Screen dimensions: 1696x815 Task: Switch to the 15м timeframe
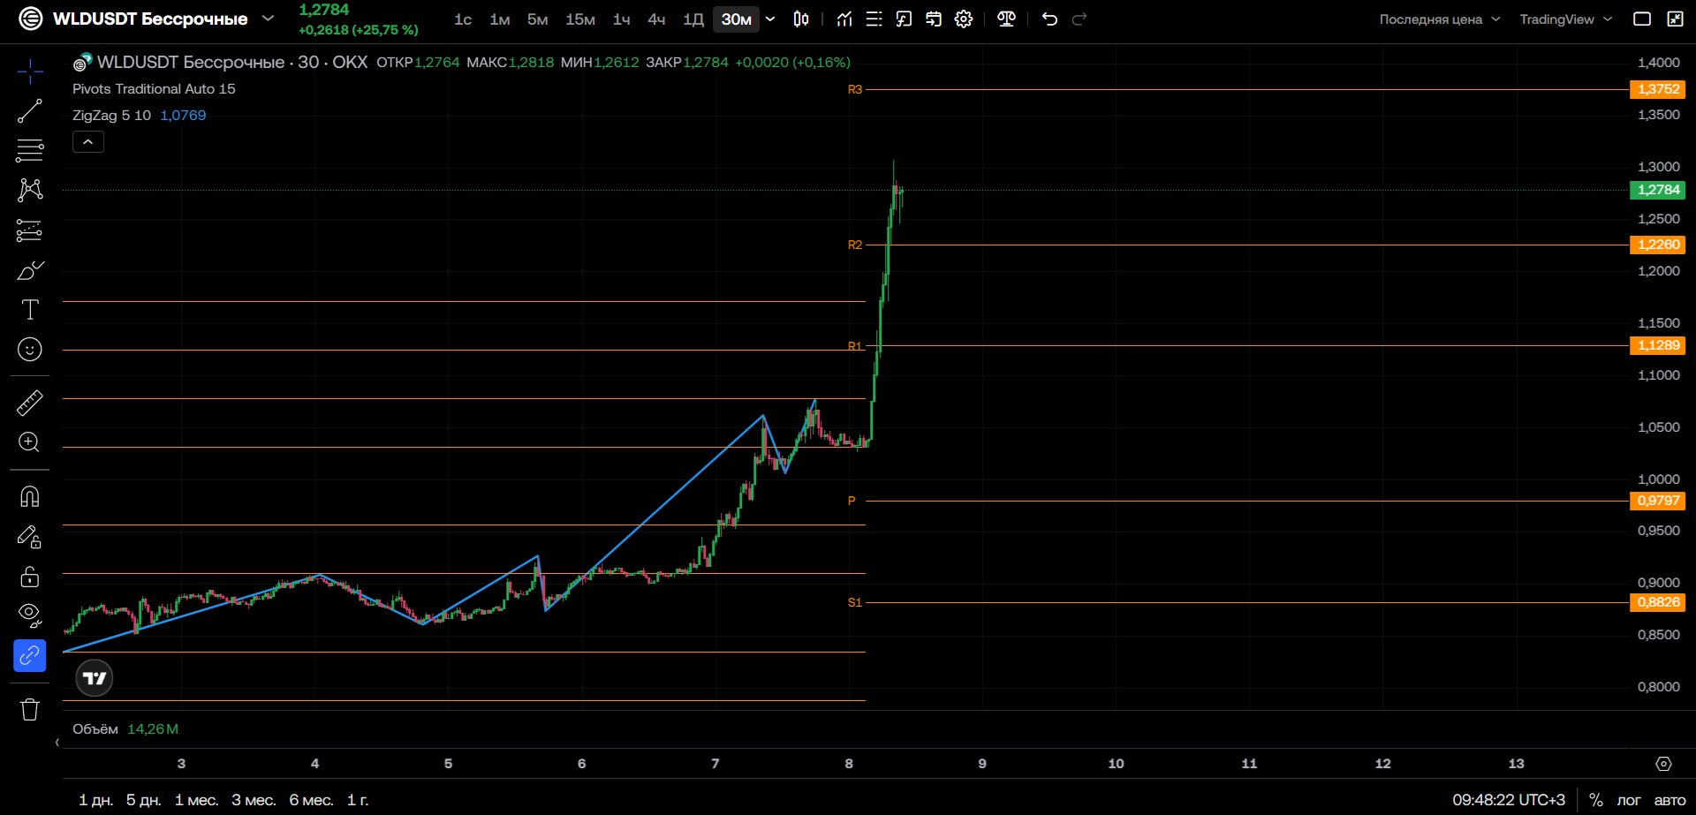pyautogui.click(x=580, y=19)
